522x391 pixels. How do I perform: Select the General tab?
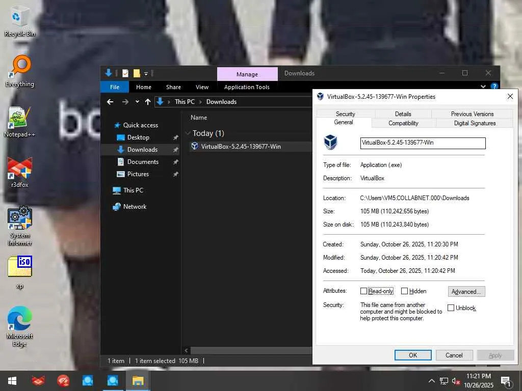[x=344, y=122]
